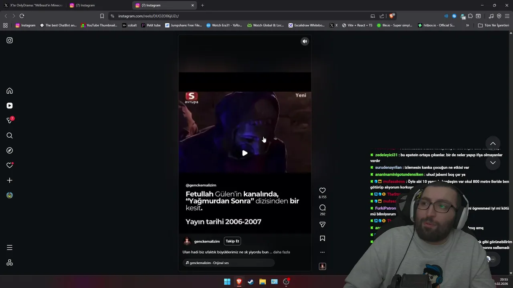Open Shazam extension icon
513x288 pixels.
click(454, 16)
